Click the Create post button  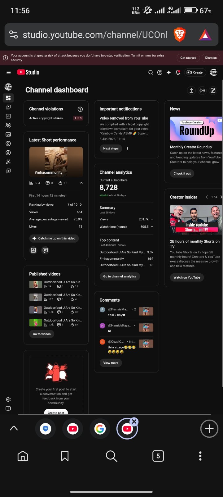point(56,412)
